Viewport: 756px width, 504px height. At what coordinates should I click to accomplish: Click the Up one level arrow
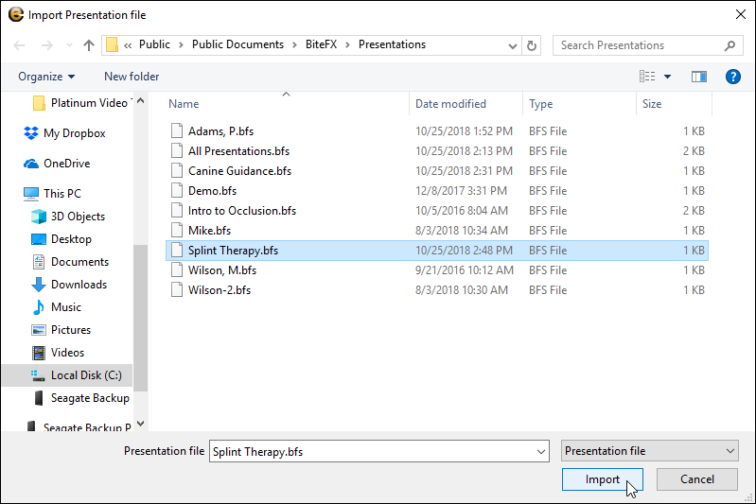pos(89,45)
